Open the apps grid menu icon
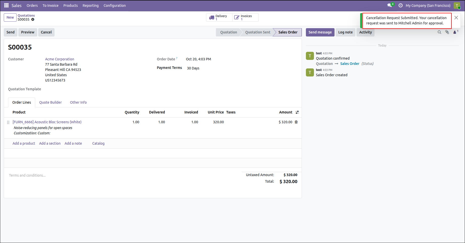The image size is (465, 243). click(x=7, y=5)
